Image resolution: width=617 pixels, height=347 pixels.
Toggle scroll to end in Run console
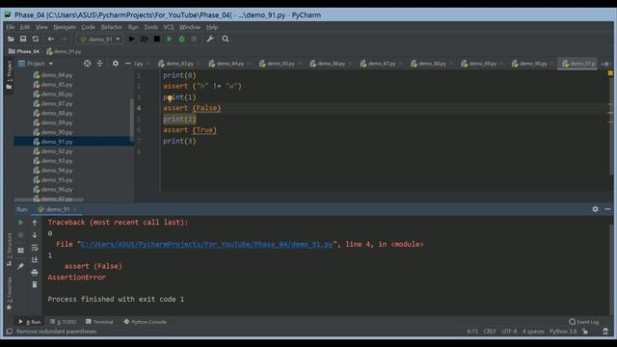35,259
